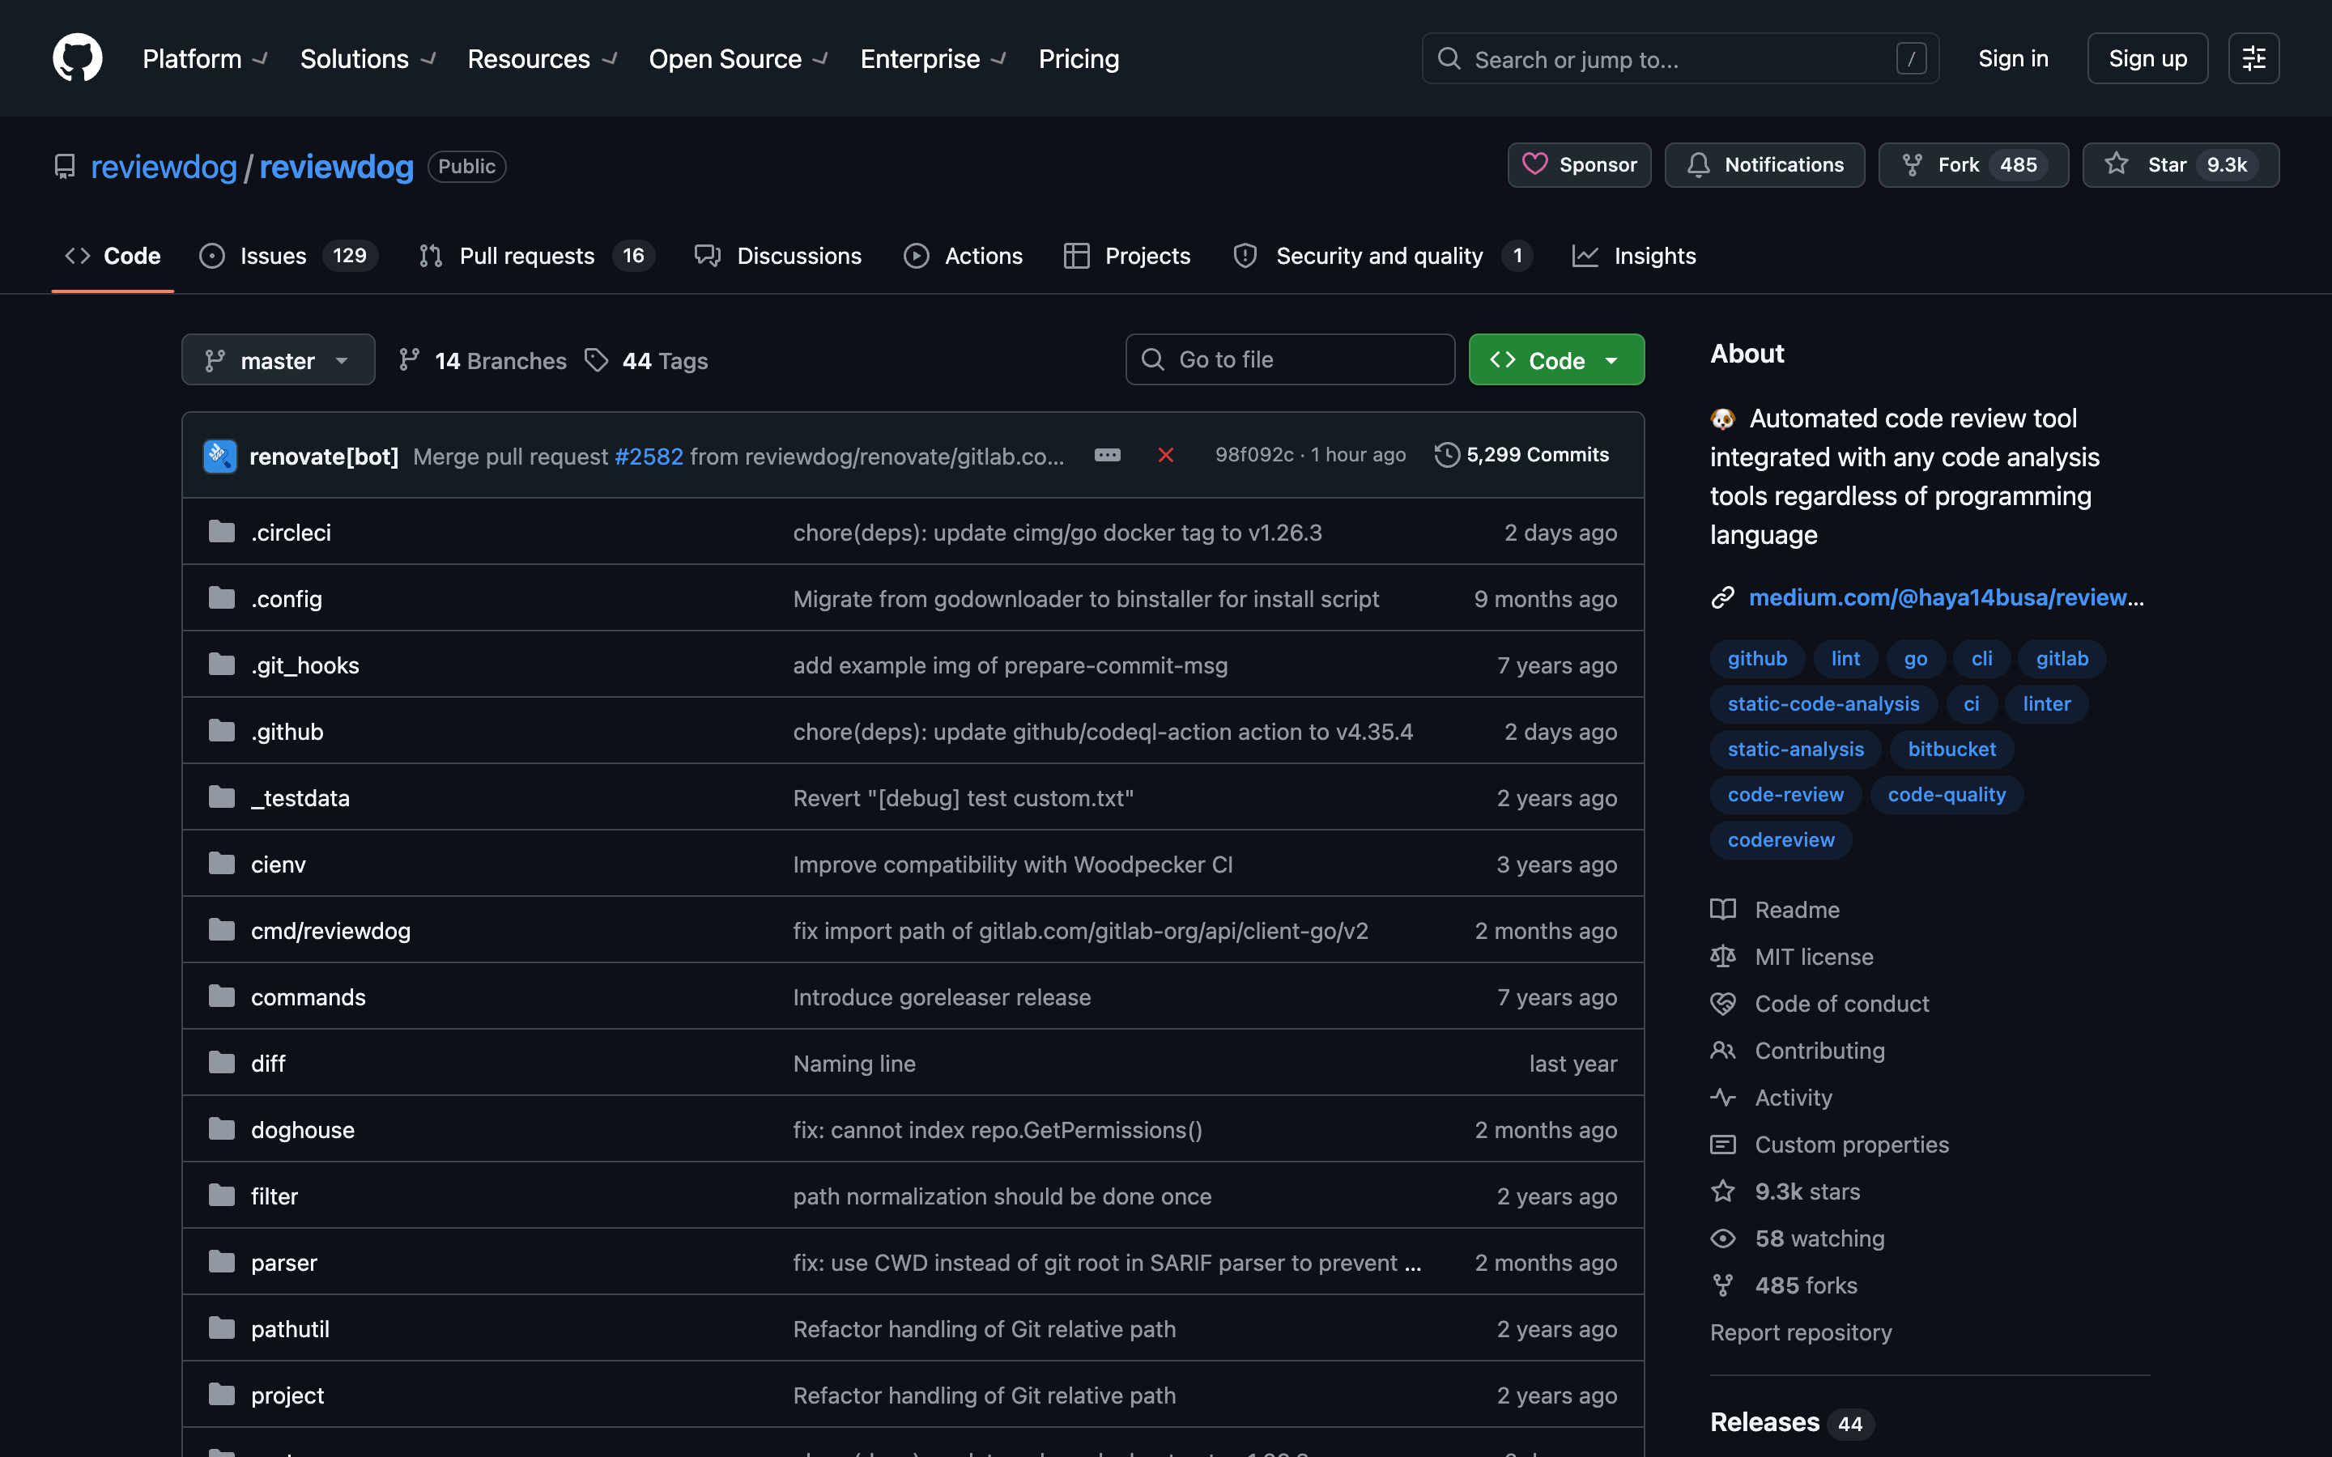Open the Insights tab
This screenshot has height=1457, width=2332.
pyautogui.click(x=1634, y=255)
